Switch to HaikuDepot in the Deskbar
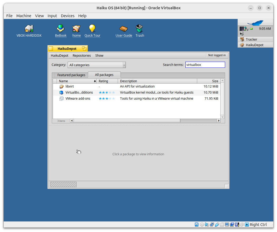Image resolution: width=277 pixels, height=232 pixels. (255, 45)
